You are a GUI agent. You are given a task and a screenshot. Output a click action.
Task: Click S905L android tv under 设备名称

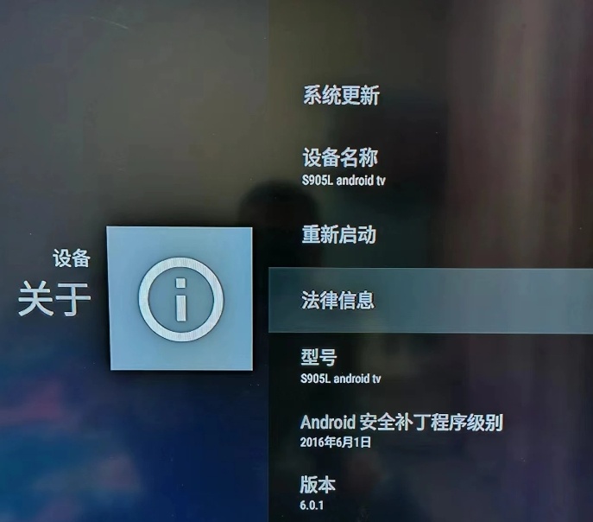click(344, 180)
